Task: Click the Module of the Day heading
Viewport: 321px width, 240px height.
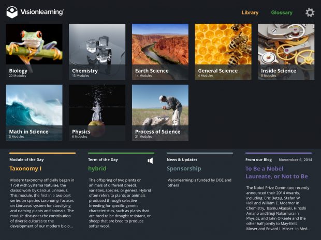Action: (x=26, y=159)
